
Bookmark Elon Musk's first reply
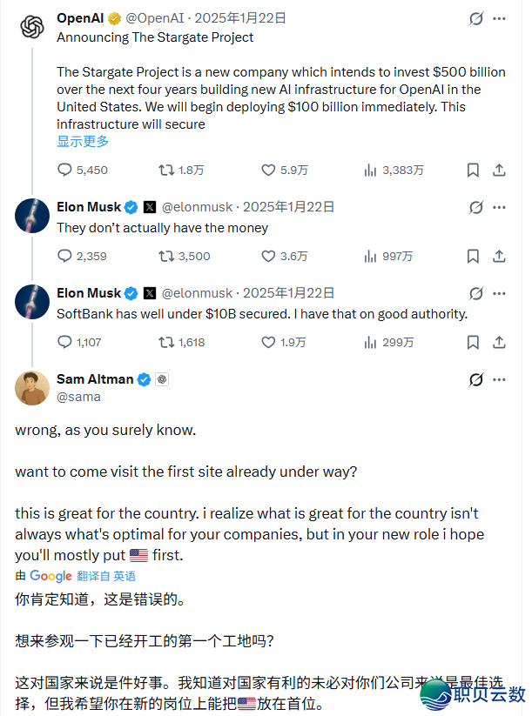[x=473, y=256]
